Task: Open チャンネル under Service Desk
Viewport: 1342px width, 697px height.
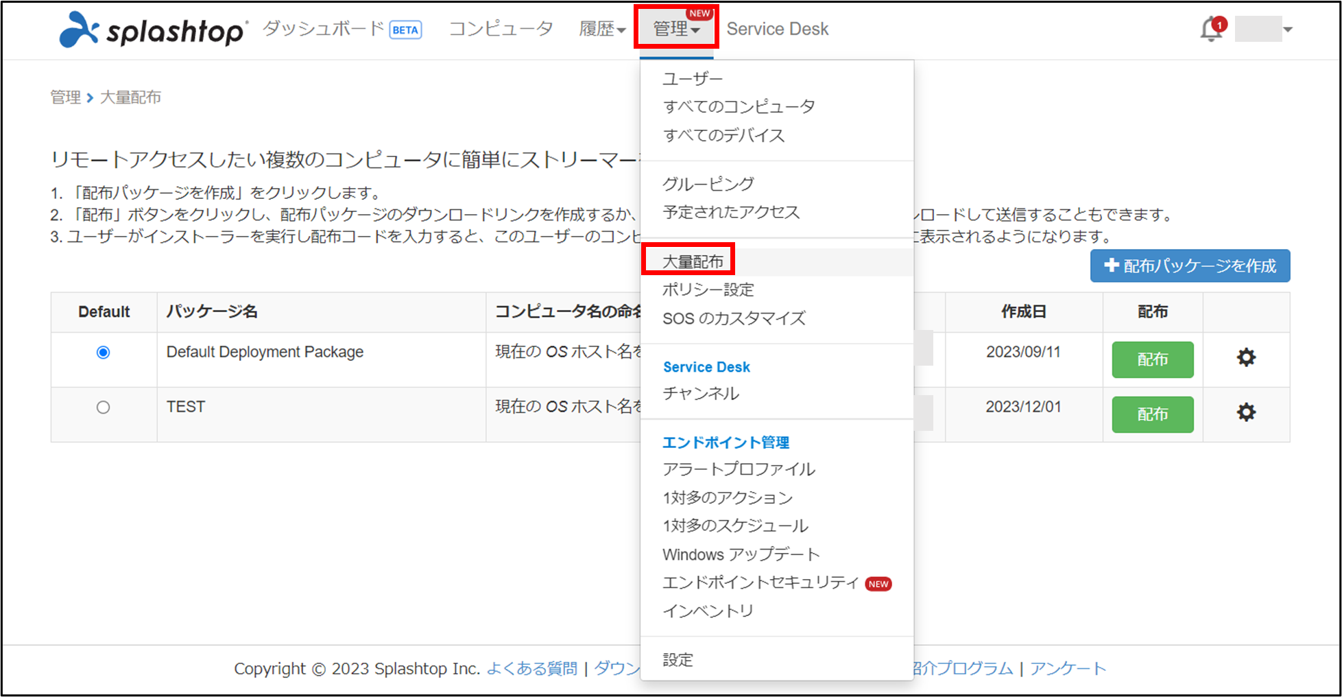Action: click(x=701, y=394)
